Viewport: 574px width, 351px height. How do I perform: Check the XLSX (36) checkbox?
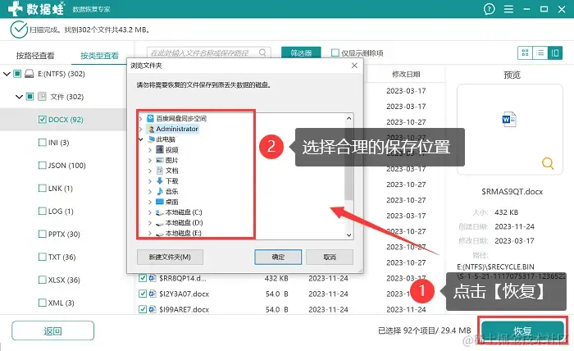[x=43, y=280]
